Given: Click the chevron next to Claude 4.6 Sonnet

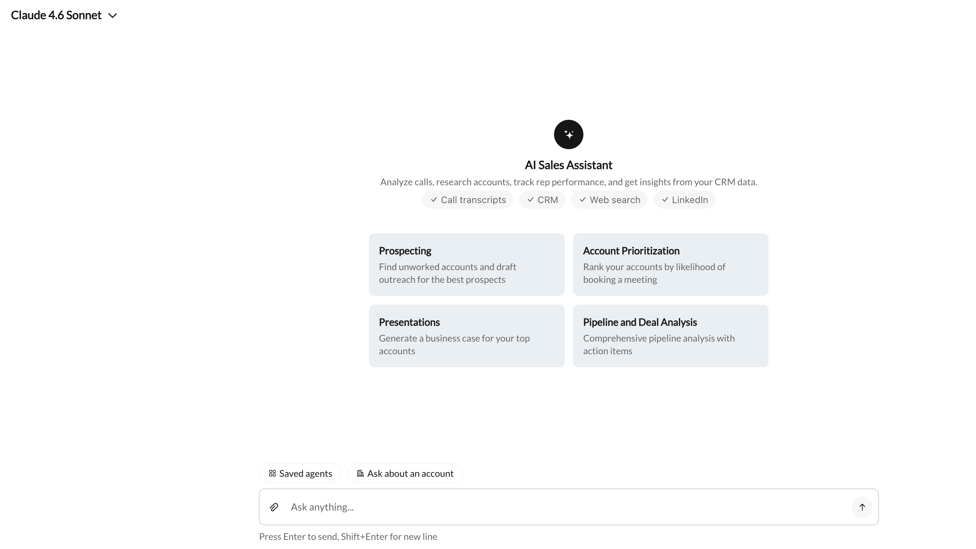Looking at the screenshot, I should pyautogui.click(x=113, y=16).
